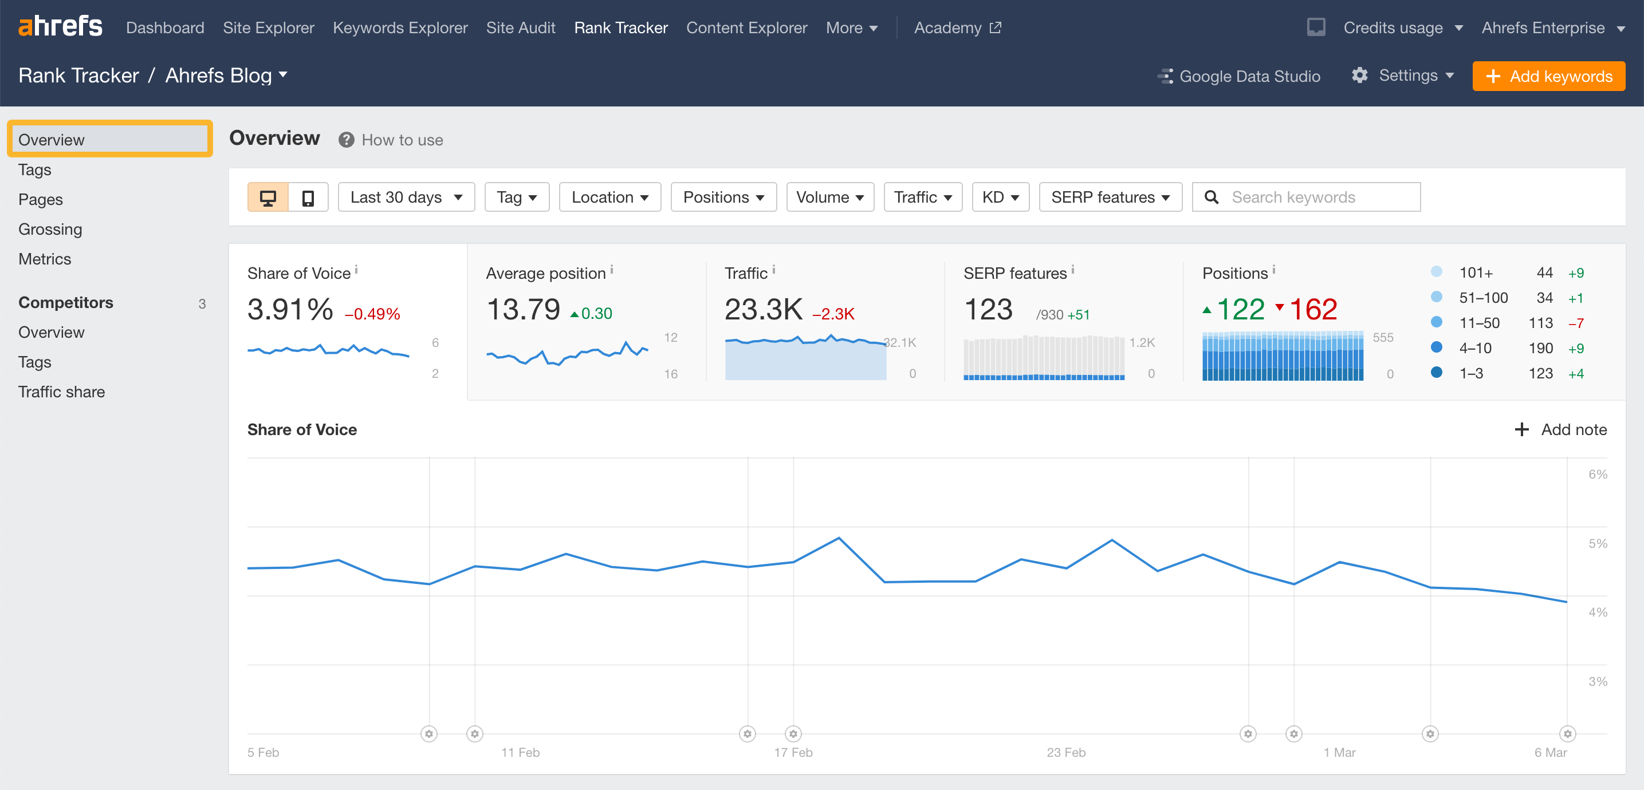Navigate to Keywords Explorer
This screenshot has width=1644, height=790.
[x=400, y=27]
